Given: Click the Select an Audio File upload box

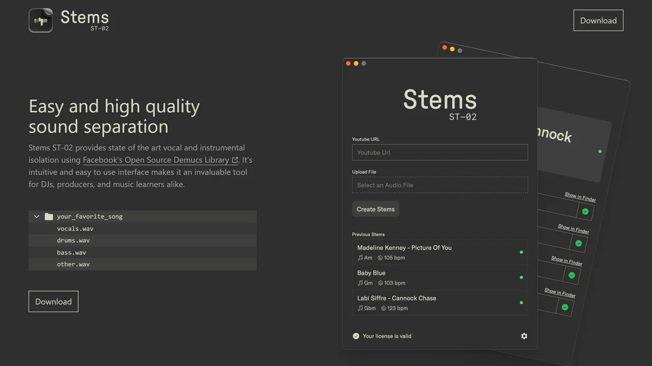Looking at the screenshot, I should click(x=440, y=185).
